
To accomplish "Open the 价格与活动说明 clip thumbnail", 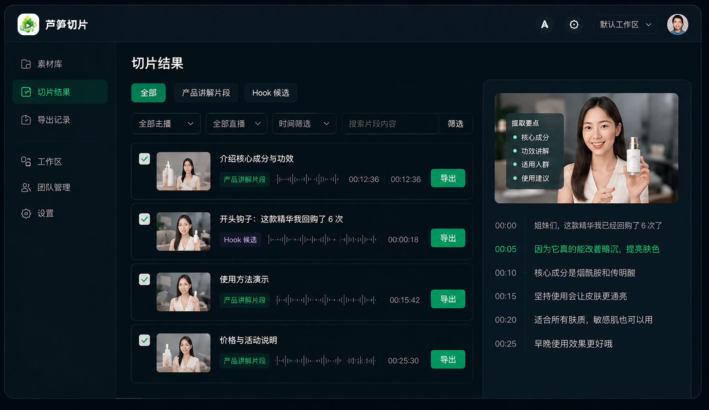I will click(184, 353).
